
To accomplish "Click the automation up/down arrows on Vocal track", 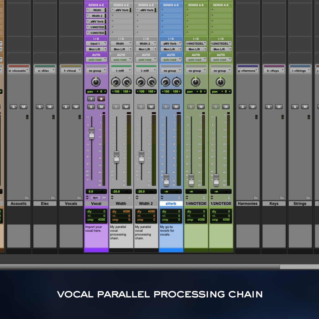I will click(x=87, y=197).
